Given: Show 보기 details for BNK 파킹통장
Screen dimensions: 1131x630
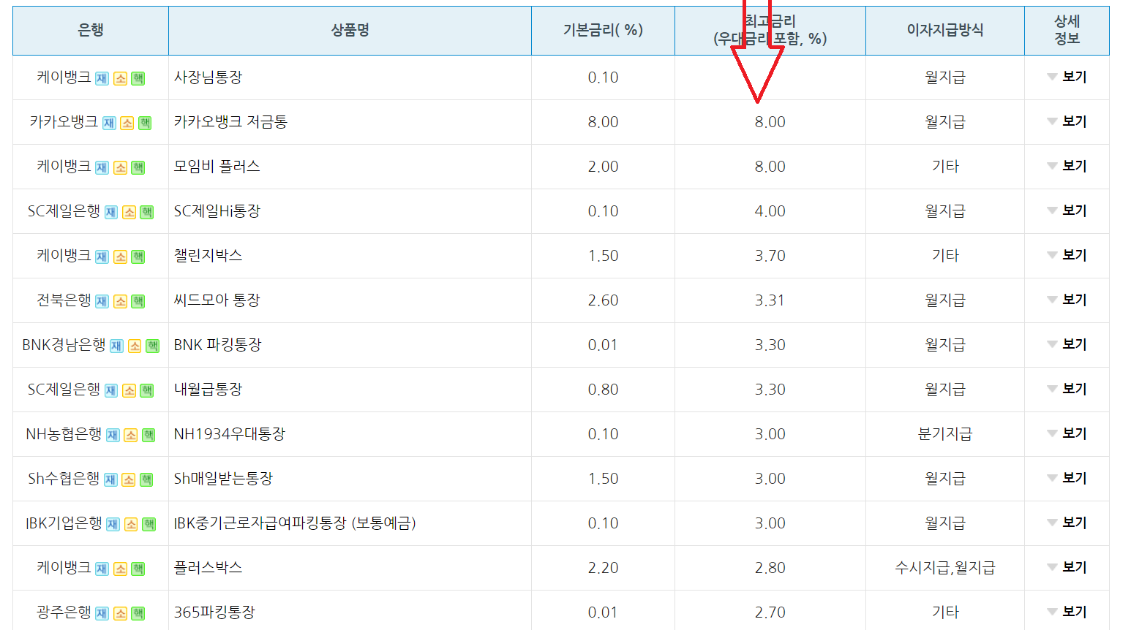Looking at the screenshot, I should (x=1067, y=344).
